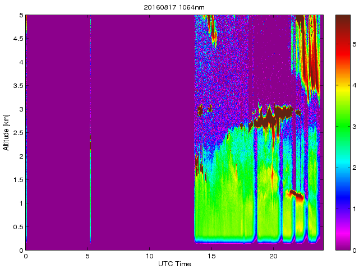Click the 3.5 altitude tick label
The image size is (359, 269).
[x=17, y=86]
